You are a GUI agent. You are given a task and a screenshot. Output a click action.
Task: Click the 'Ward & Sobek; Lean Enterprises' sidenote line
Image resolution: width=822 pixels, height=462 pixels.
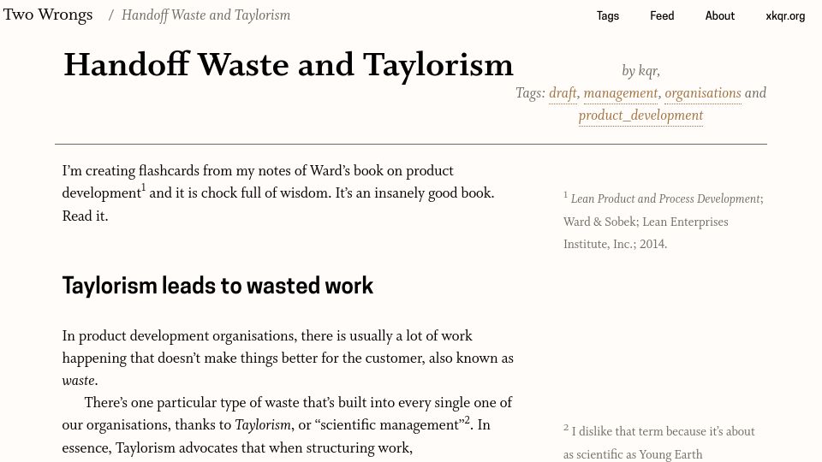point(646,222)
